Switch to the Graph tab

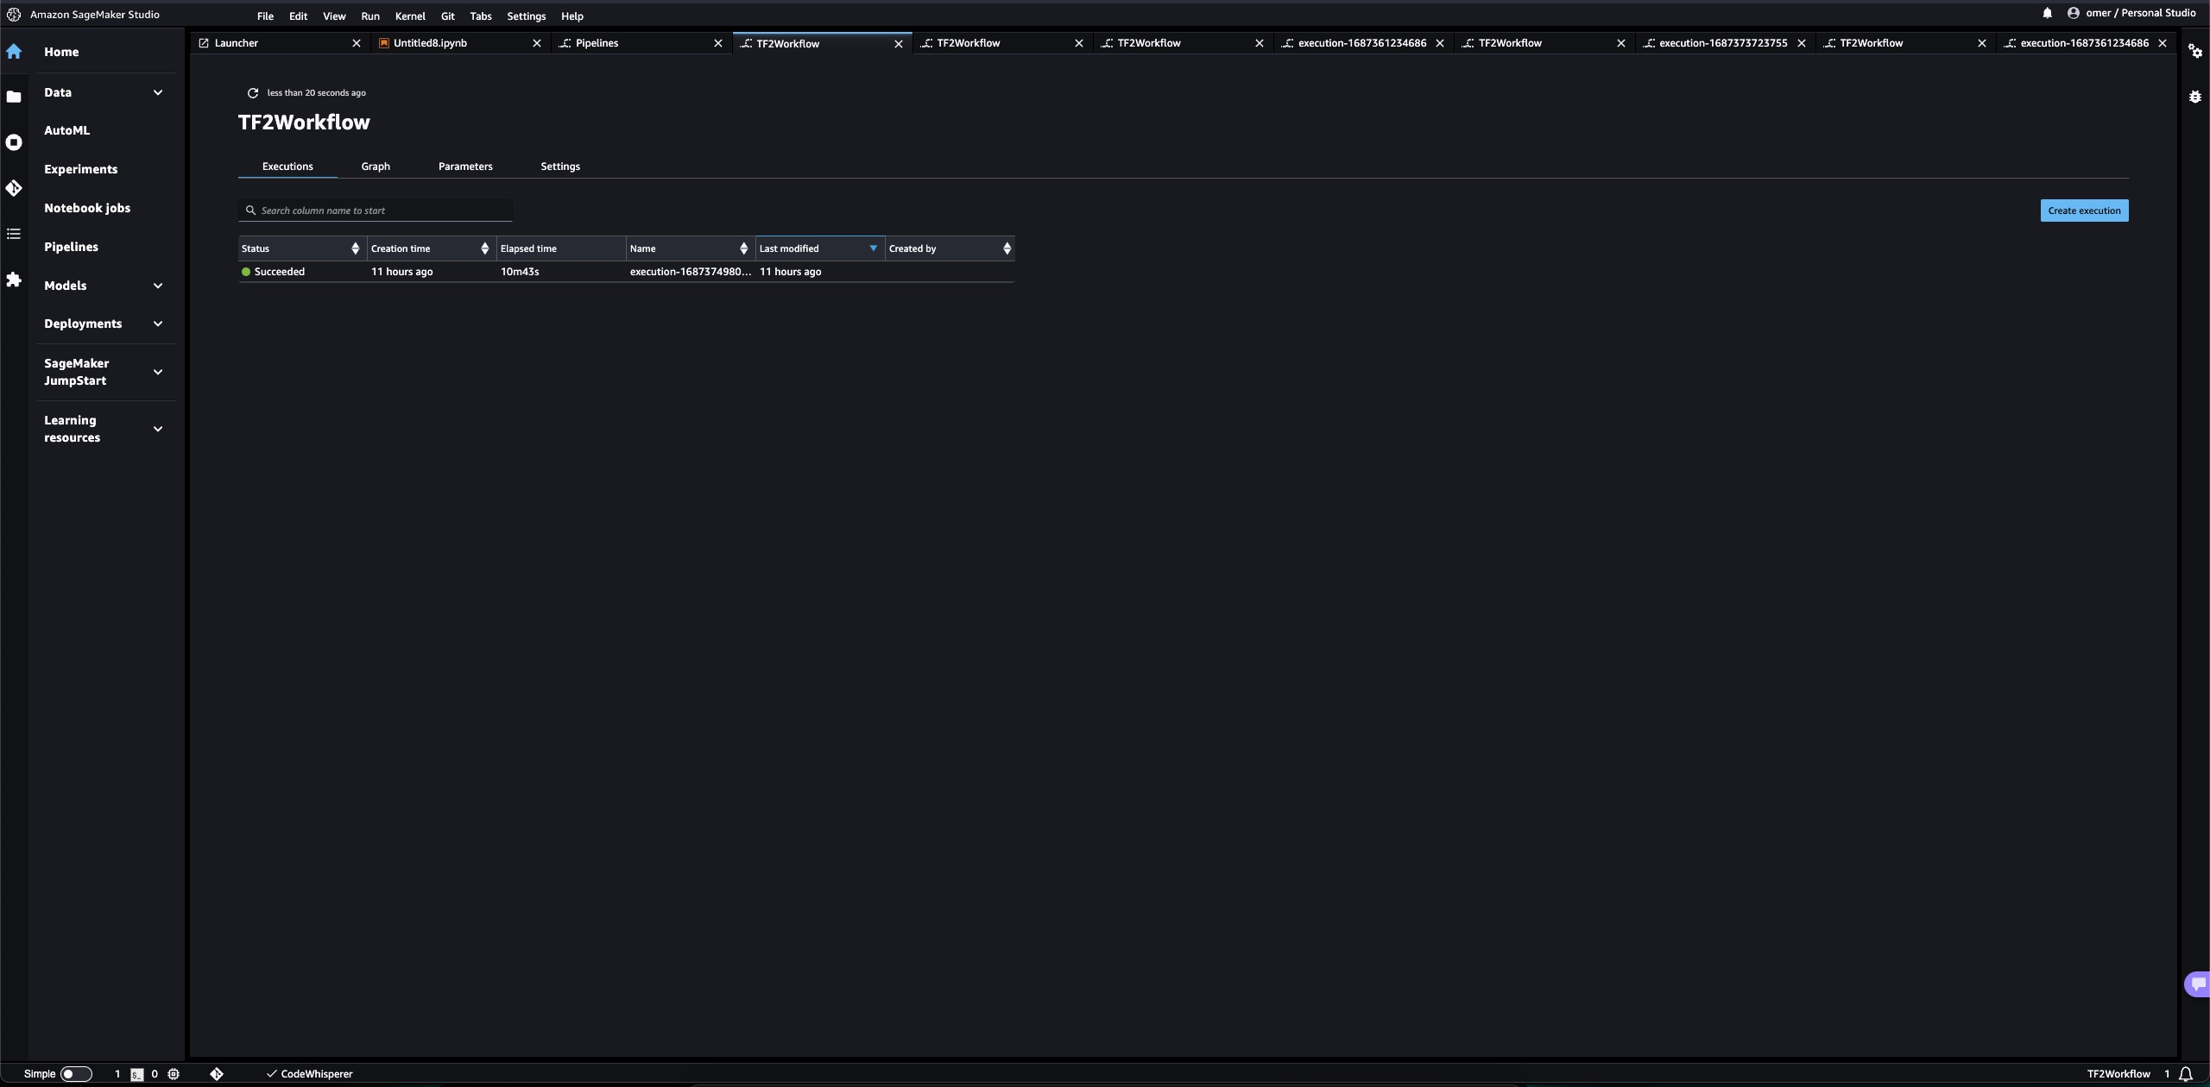click(x=376, y=167)
